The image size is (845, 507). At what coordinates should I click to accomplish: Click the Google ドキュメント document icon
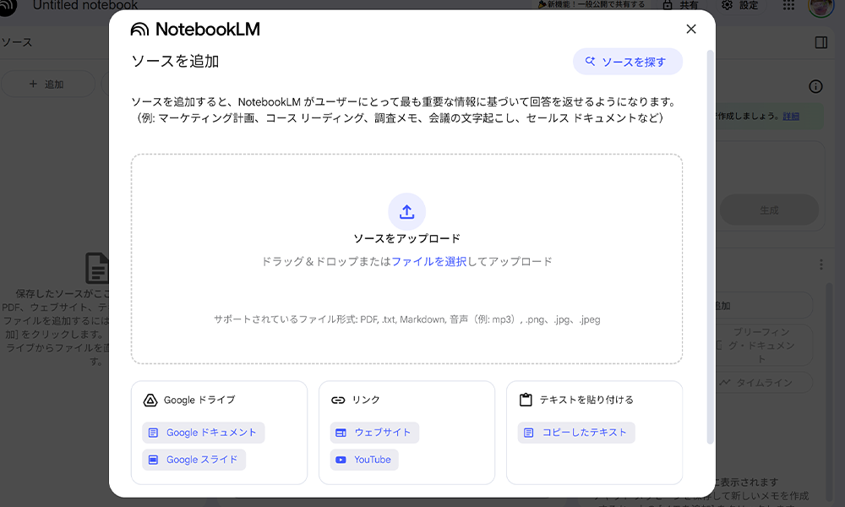[153, 433]
